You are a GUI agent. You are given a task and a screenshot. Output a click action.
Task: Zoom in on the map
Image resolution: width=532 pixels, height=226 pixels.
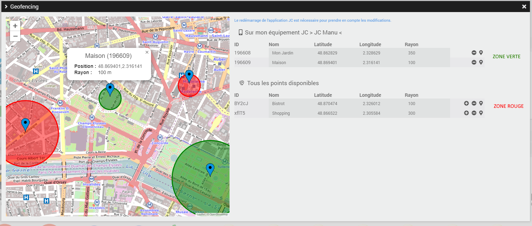pyautogui.click(x=15, y=26)
